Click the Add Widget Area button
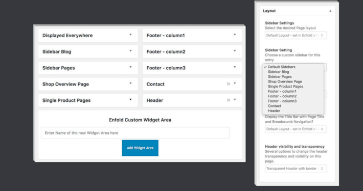The image size is (363, 191). (x=140, y=148)
